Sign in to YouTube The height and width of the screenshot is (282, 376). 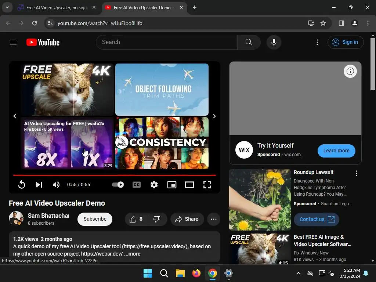[x=346, y=42]
